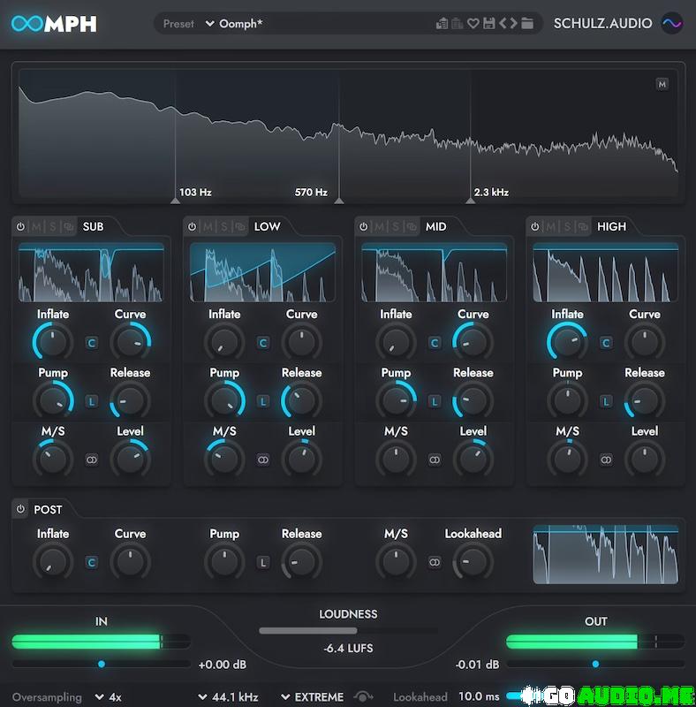Image resolution: width=696 pixels, height=707 pixels.
Task: Click the save preset floppy disk icon
Action: [x=488, y=24]
